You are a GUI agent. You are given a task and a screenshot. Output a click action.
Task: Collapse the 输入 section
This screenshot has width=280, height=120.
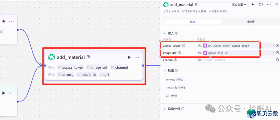click(164, 33)
